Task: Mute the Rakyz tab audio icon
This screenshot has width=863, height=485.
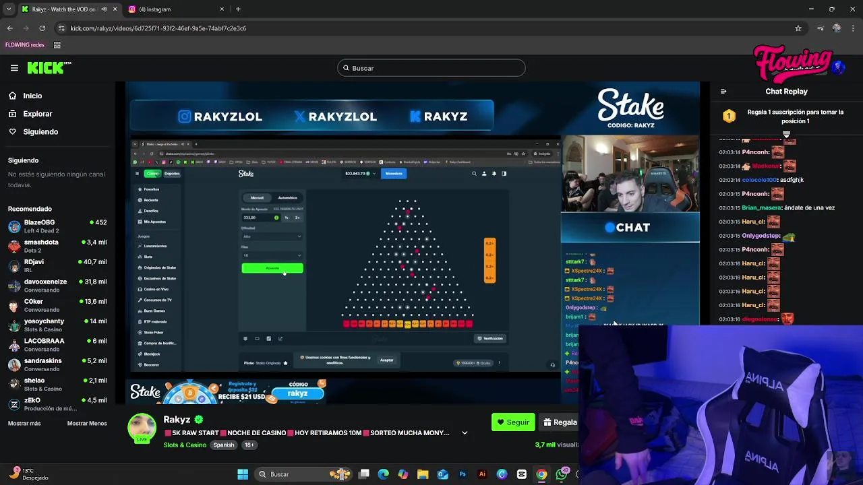Action: 104,9
